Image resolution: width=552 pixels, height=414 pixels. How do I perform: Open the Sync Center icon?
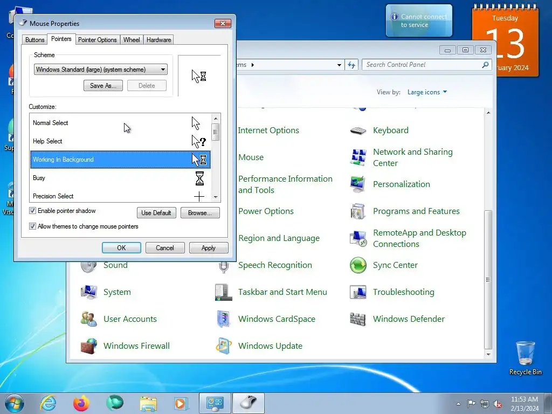358,265
